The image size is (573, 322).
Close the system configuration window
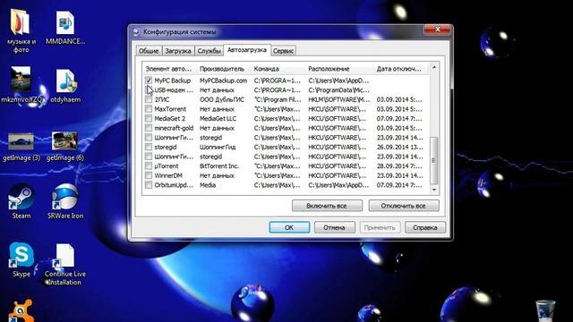[x=437, y=30]
